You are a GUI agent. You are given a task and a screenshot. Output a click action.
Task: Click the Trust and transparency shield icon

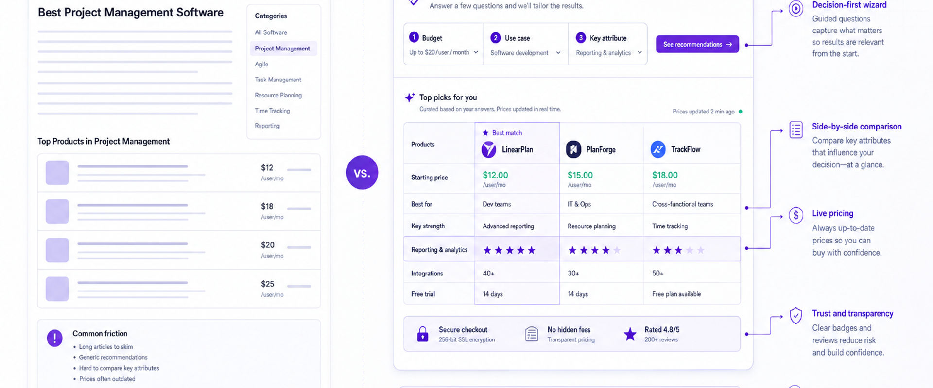[796, 316]
